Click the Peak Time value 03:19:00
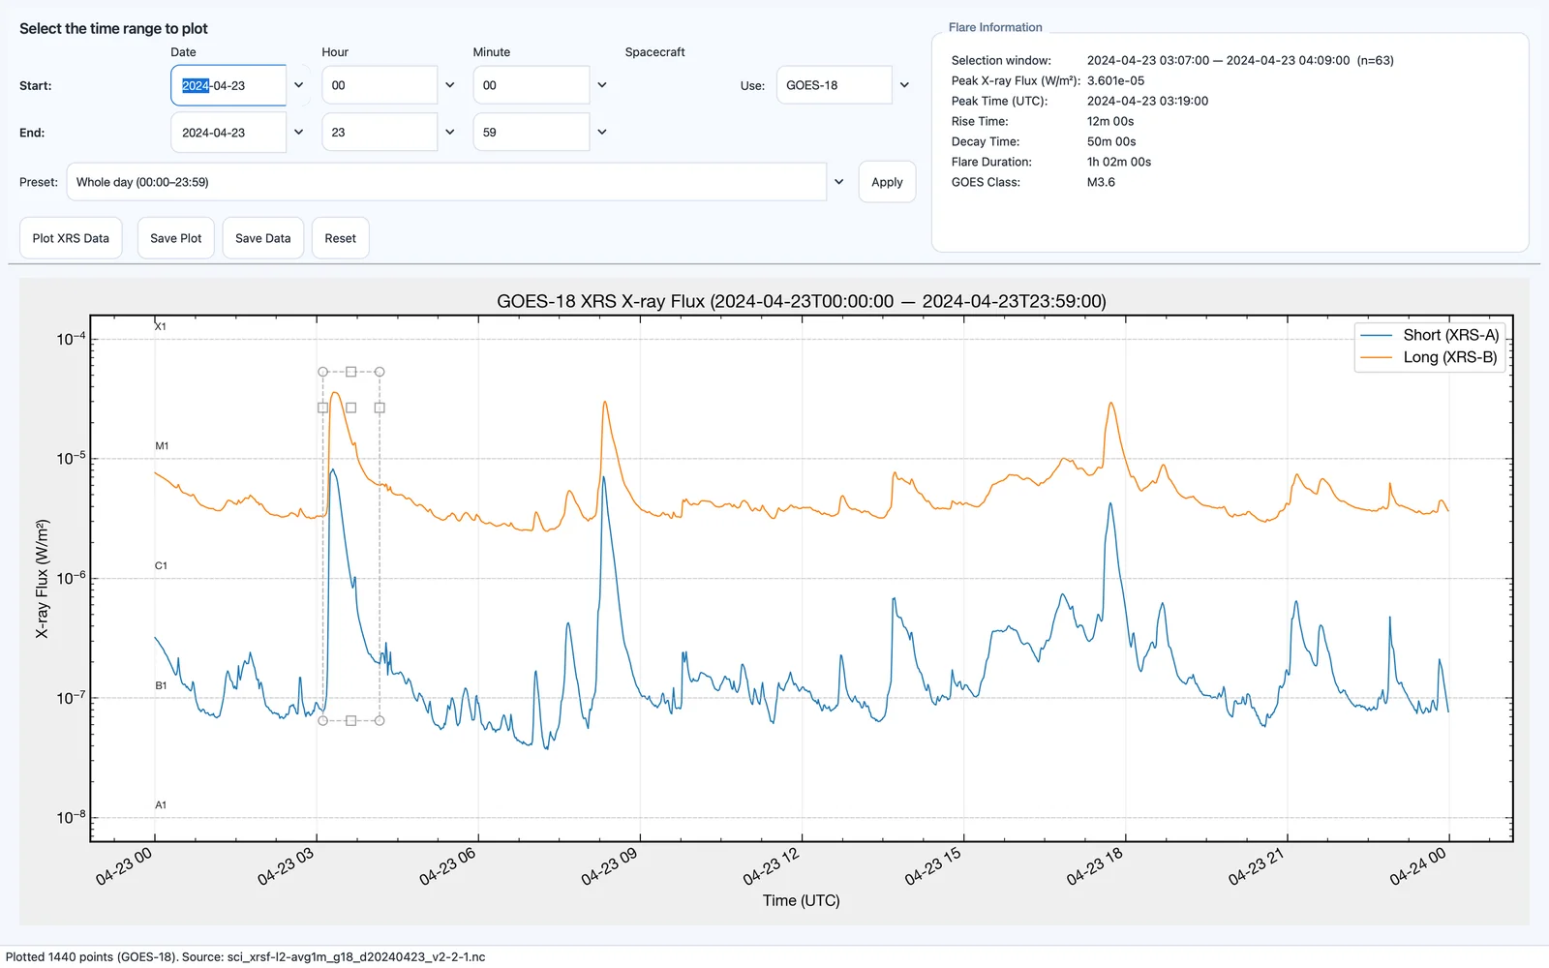Screen dimensions: 1549x968 click(1147, 101)
